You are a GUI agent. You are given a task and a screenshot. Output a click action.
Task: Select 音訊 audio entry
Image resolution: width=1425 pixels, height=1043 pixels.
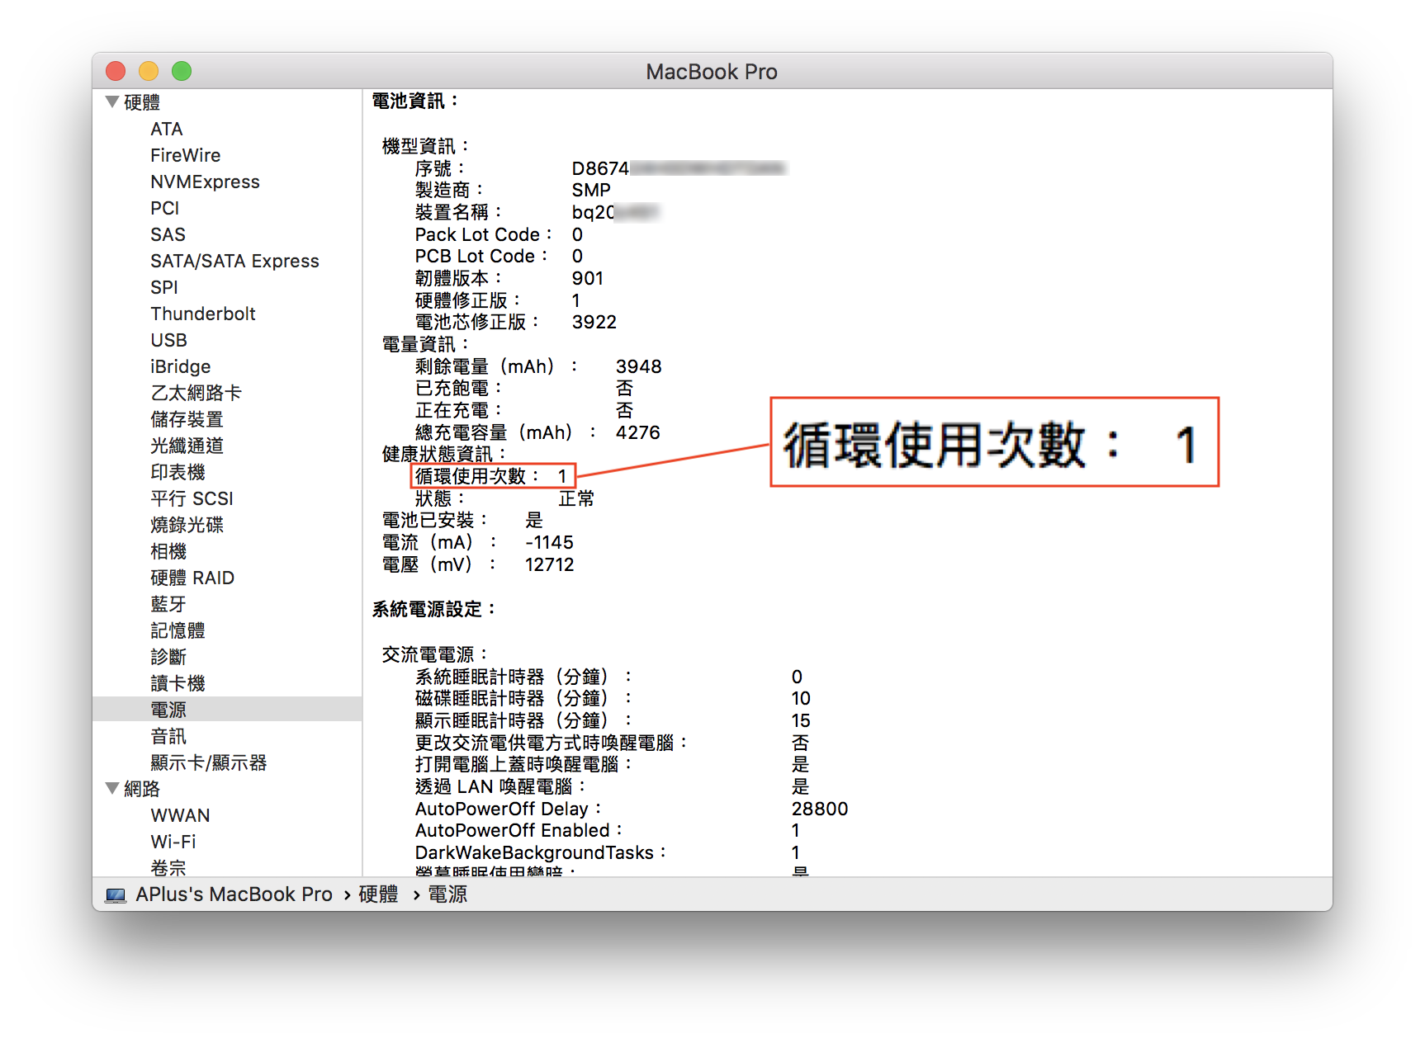168,736
